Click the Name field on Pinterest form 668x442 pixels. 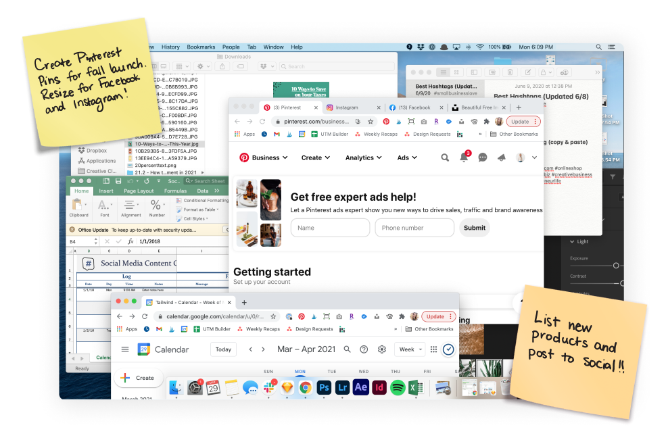click(x=330, y=228)
